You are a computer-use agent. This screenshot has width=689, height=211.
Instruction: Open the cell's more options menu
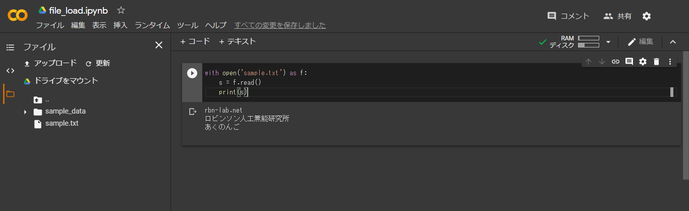670,62
